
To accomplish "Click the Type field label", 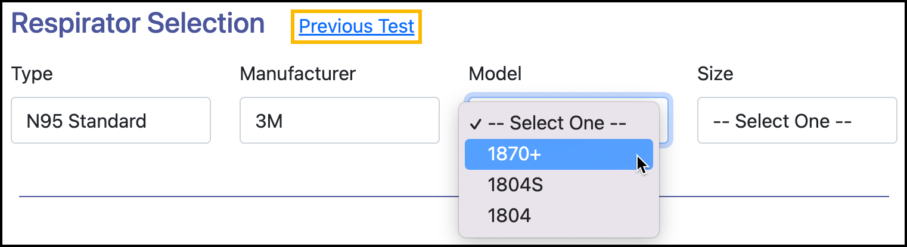I will click(32, 74).
